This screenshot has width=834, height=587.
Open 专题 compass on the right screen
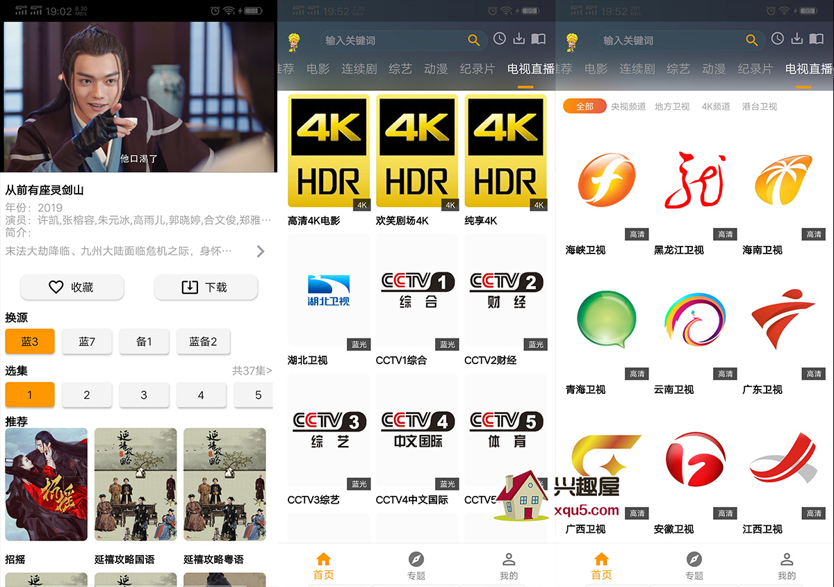click(x=694, y=566)
